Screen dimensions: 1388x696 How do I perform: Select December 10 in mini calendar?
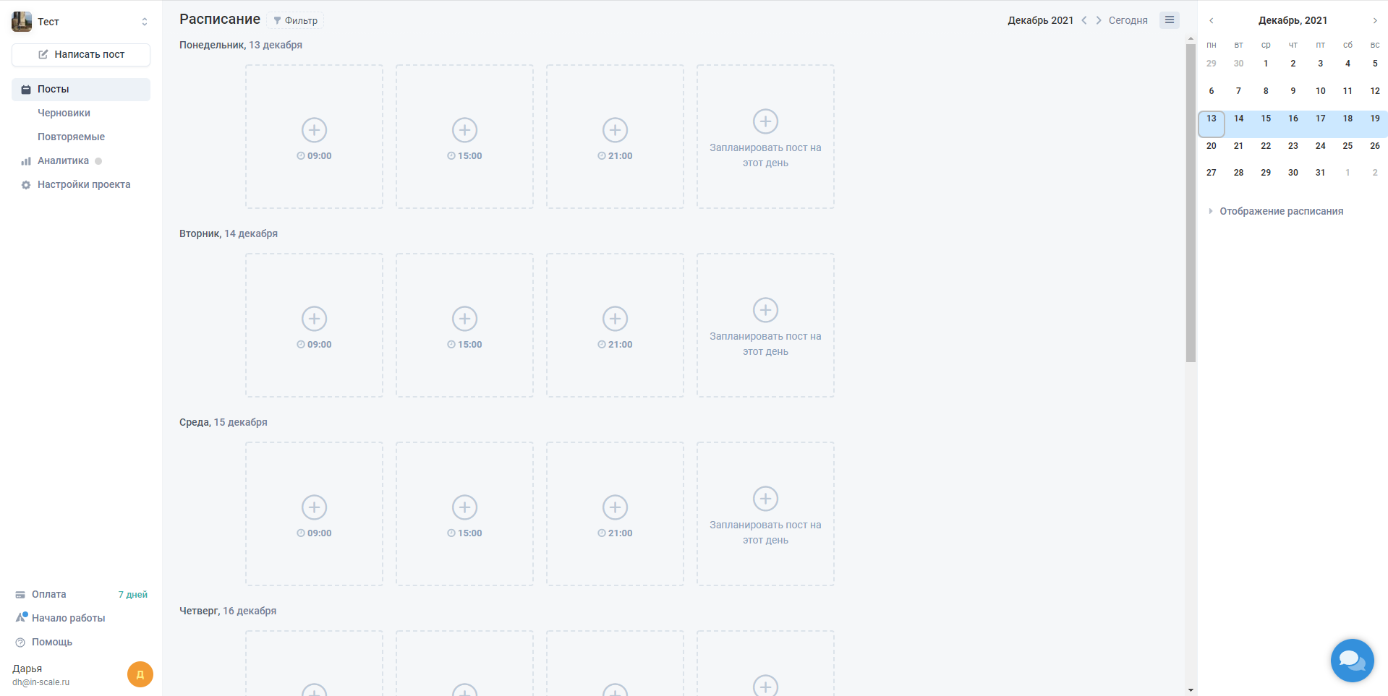click(x=1321, y=91)
